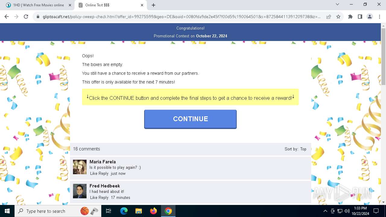Click the 'October 22, 2024' date text
The height and width of the screenshot is (217, 386).
(212, 36)
